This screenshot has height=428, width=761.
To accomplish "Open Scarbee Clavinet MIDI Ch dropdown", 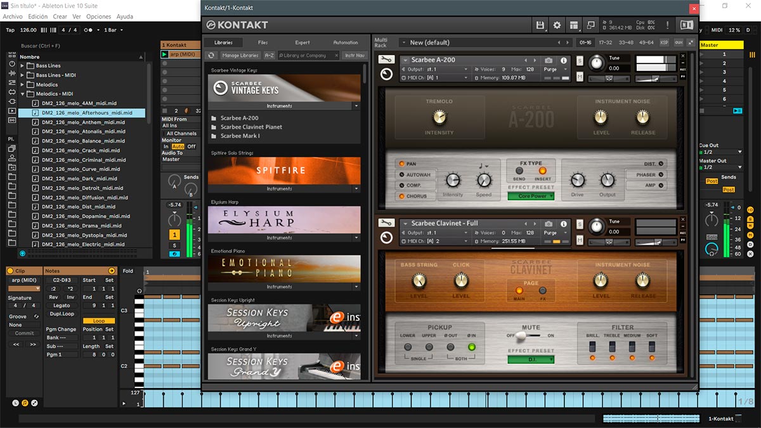I will pos(435,242).
